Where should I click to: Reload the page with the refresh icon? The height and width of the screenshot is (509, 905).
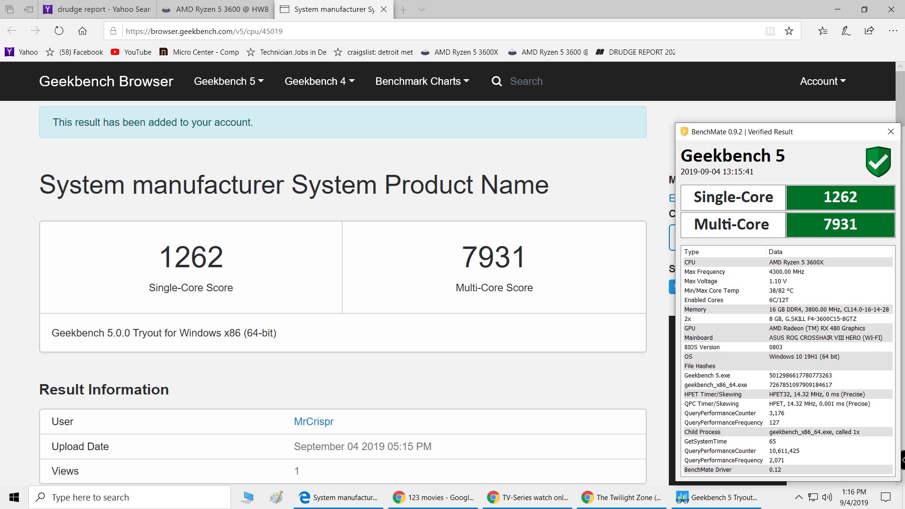click(59, 31)
